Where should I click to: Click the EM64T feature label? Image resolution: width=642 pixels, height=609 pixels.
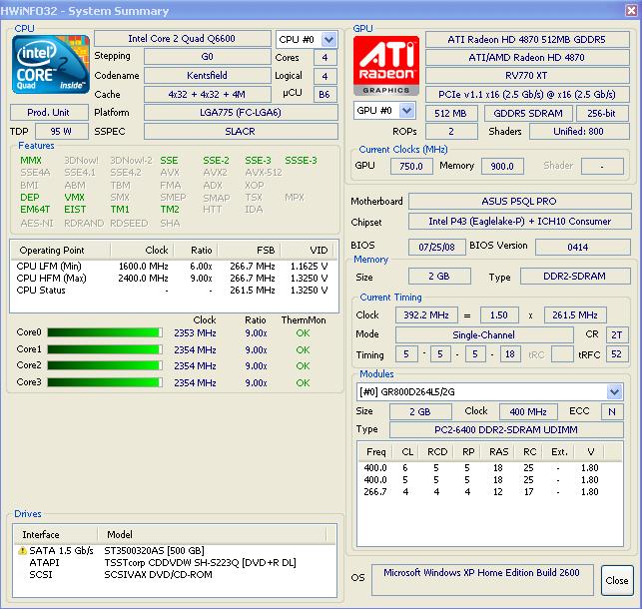pos(35,209)
